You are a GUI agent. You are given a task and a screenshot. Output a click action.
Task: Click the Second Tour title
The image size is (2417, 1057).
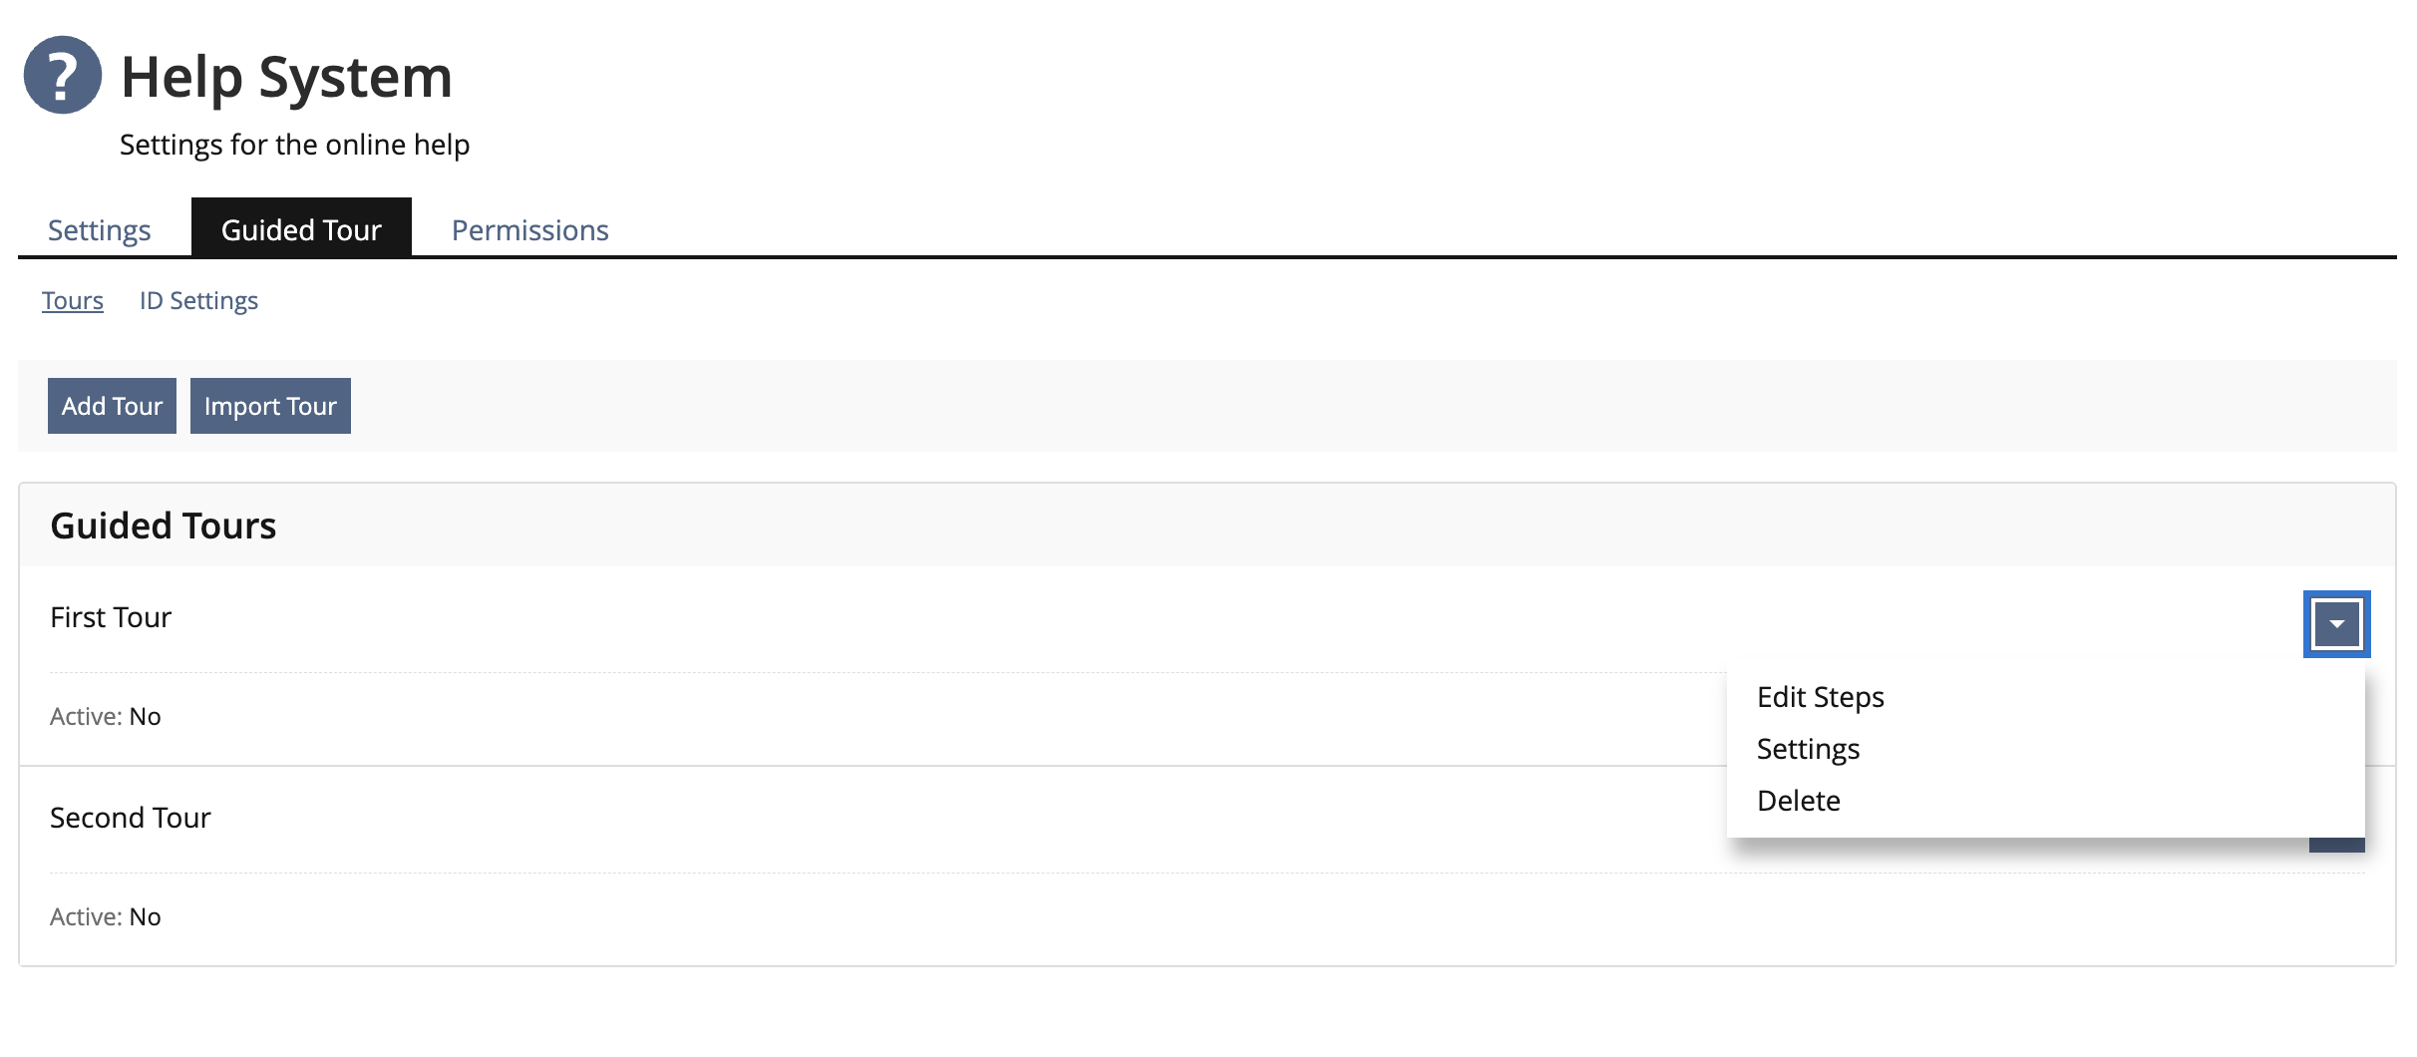point(131,818)
